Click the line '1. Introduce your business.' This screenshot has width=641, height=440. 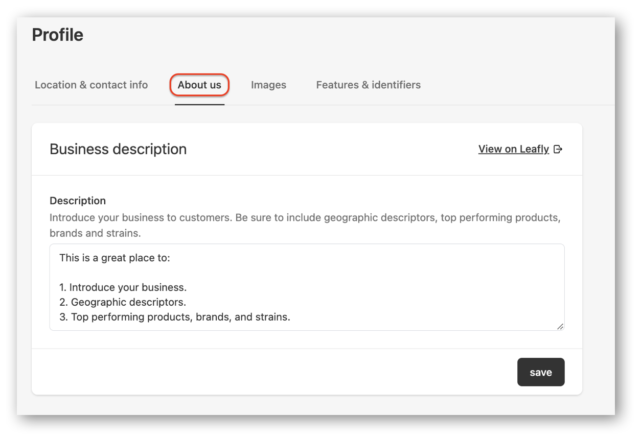pos(123,287)
